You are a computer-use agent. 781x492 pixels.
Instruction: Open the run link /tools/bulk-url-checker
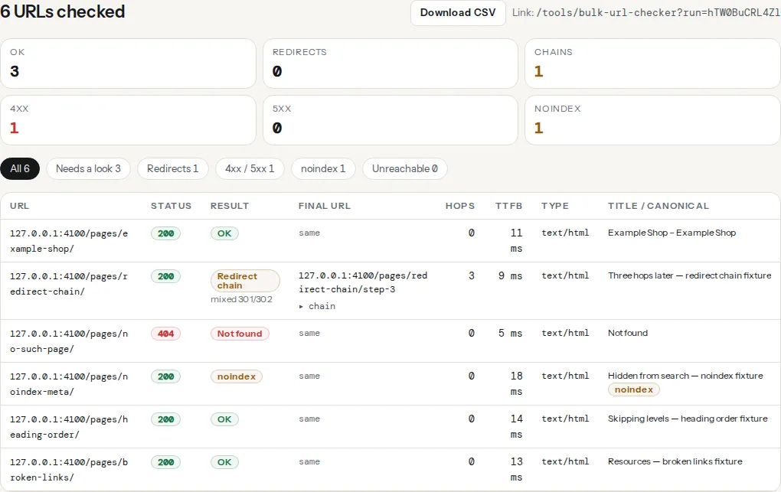click(x=658, y=12)
